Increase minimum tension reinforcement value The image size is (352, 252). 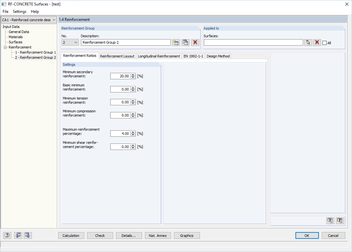[133, 101]
